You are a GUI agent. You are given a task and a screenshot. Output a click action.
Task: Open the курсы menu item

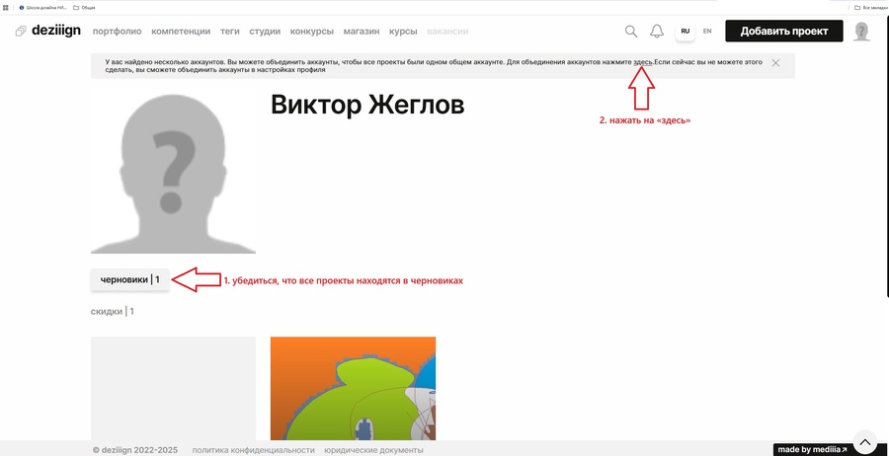403,32
